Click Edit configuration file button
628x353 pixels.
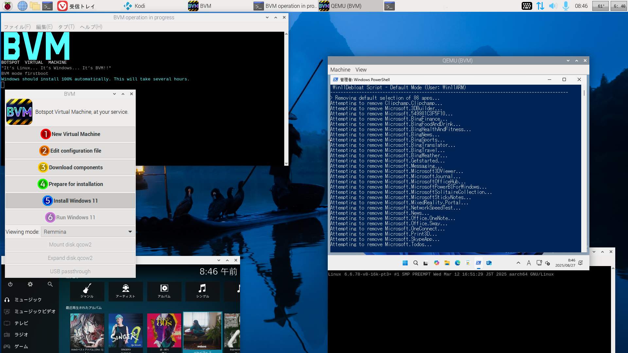(x=70, y=151)
